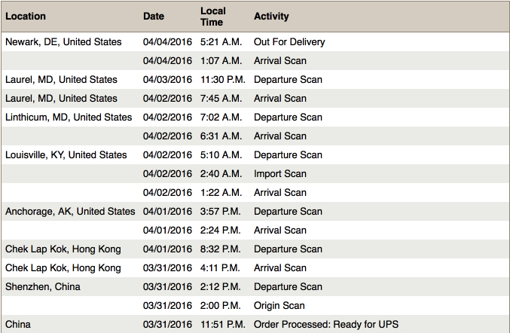The width and height of the screenshot is (510, 333).
Task: Click the 8:32 P.M. time entry
Action: 221,249
